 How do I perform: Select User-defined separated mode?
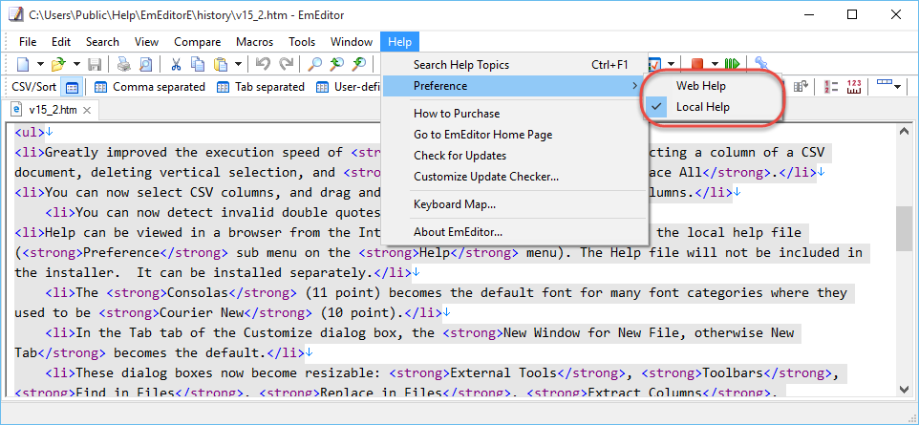tap(348, 87)
